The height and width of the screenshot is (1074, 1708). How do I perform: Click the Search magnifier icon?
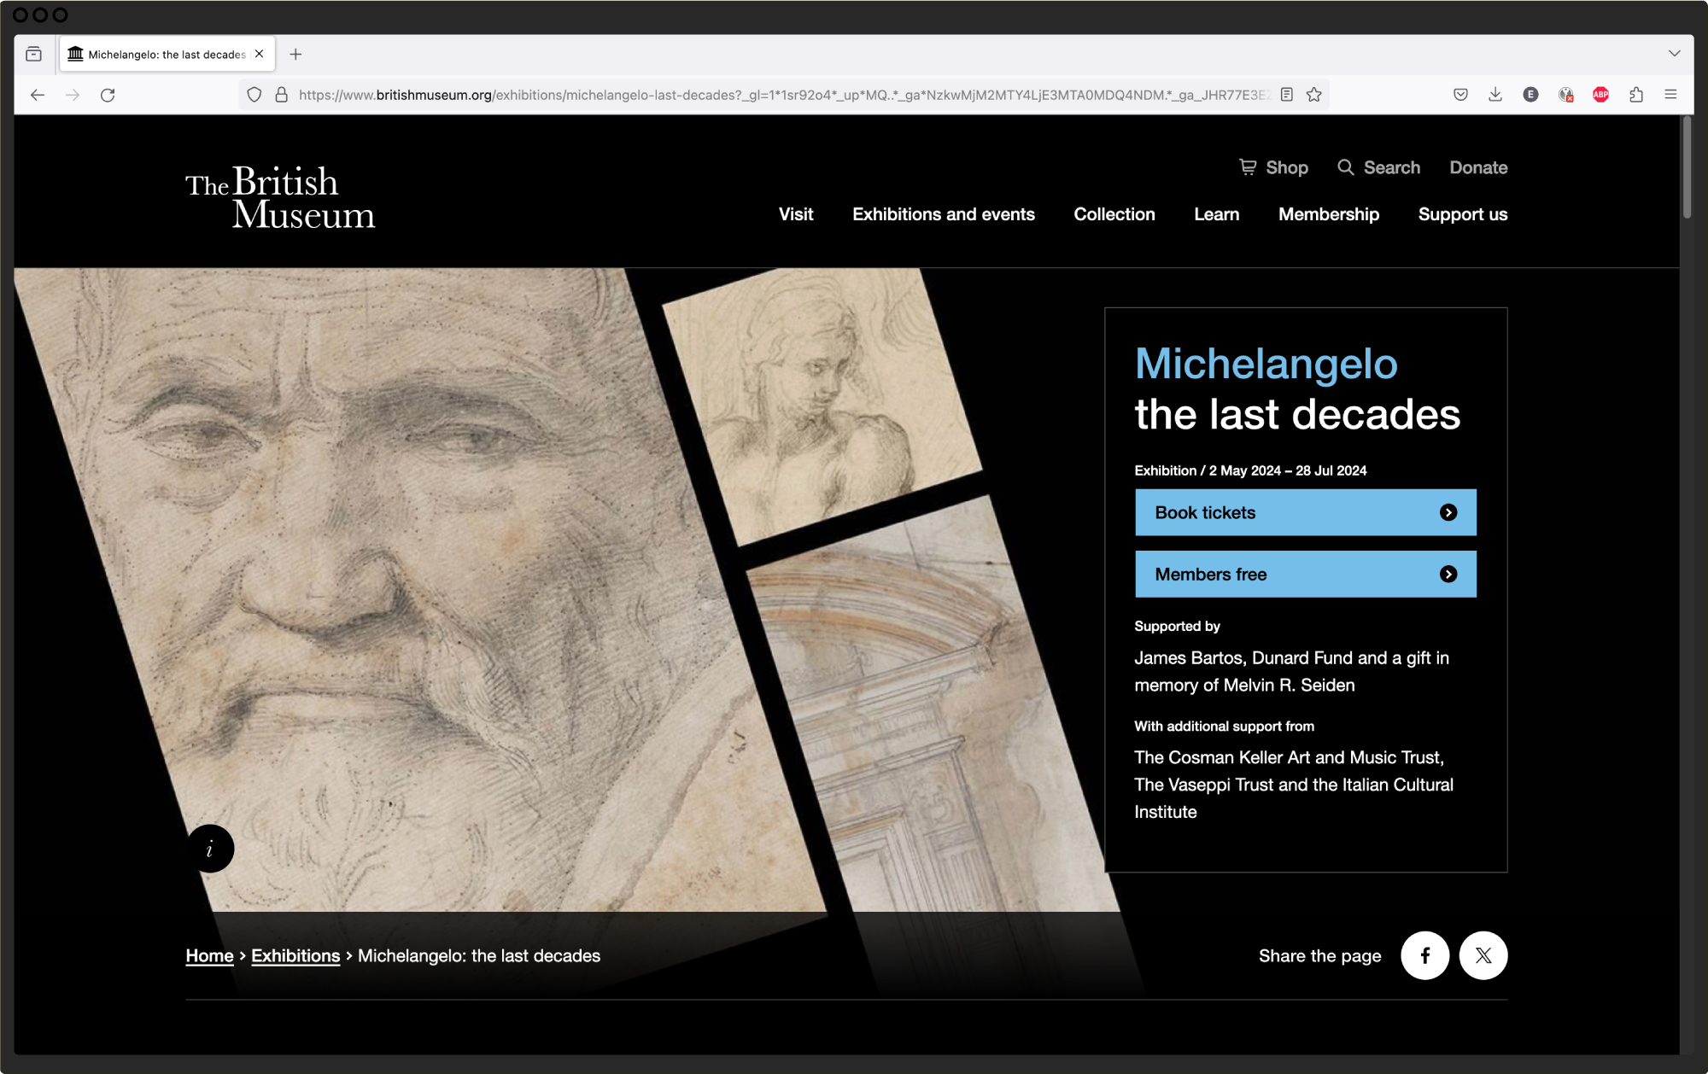[1347, 167]
